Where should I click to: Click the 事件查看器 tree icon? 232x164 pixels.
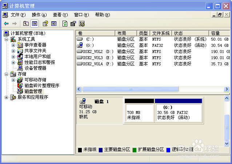tap(20, 45)
